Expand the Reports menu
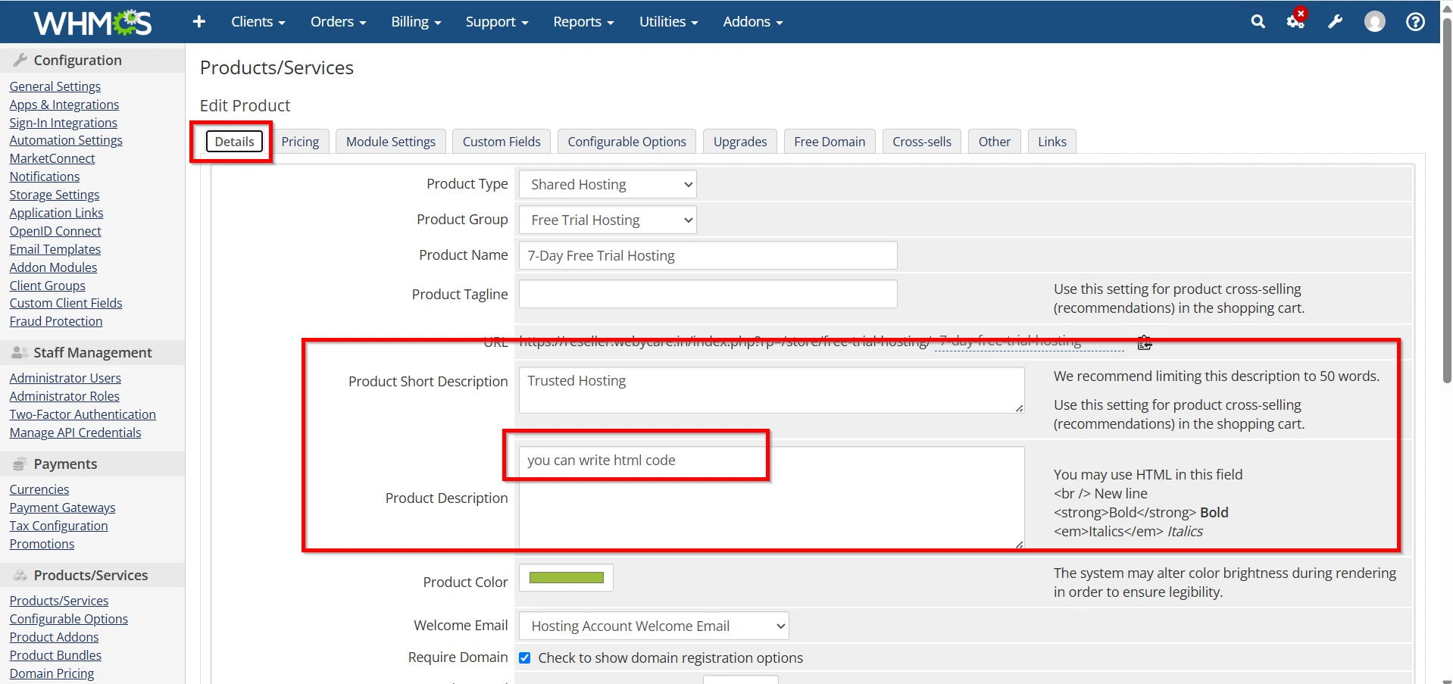The height and width of the screenshot is (684, 1453). point(583,22)
